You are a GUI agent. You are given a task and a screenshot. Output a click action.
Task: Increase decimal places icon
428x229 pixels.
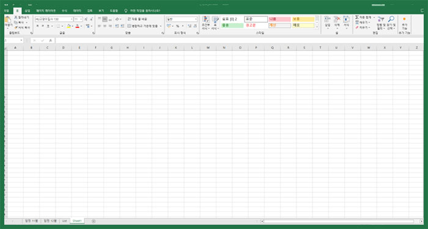pyautogui.click(x=190, y=26)
